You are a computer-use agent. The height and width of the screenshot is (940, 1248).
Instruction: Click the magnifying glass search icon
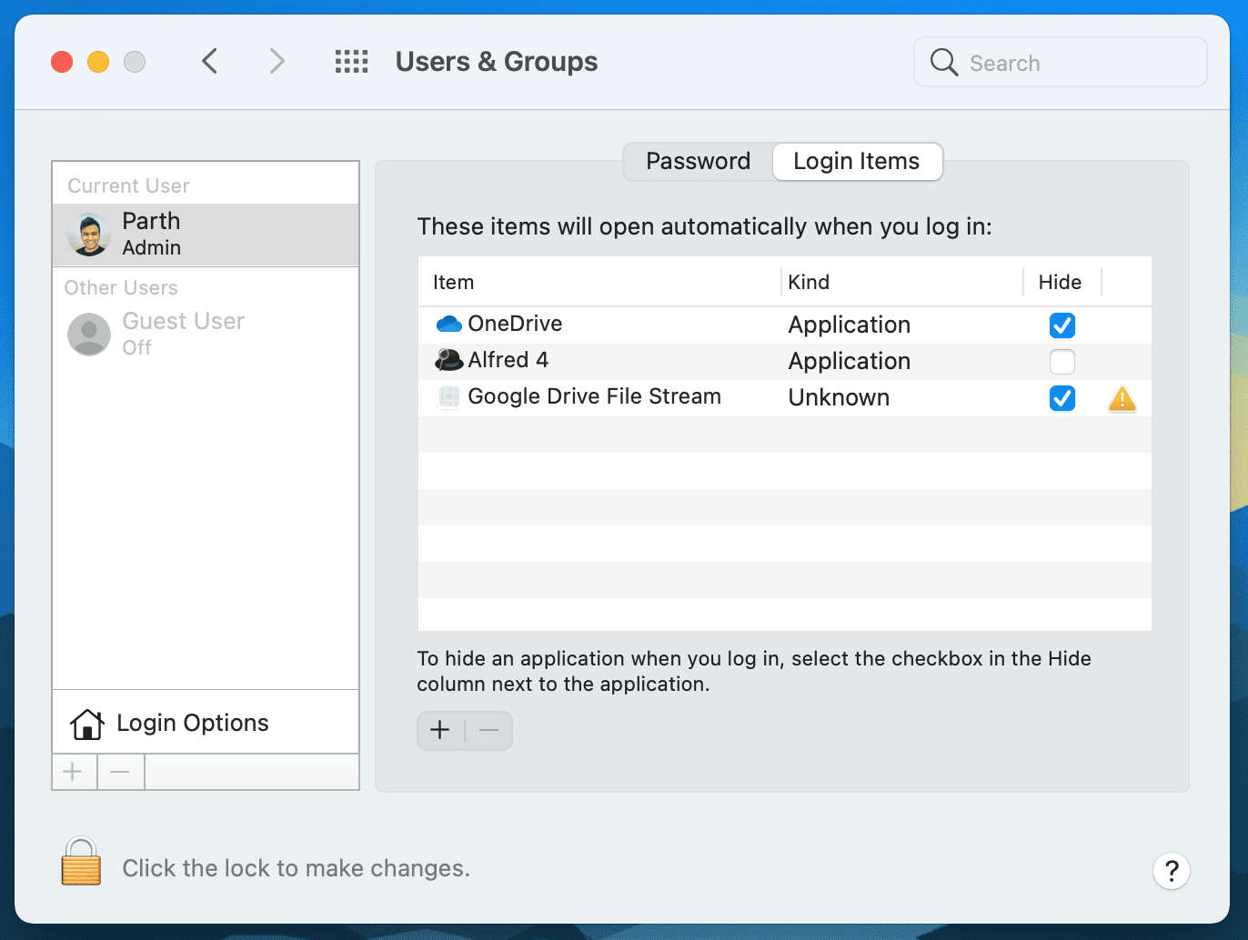click(x=944, y=63)
